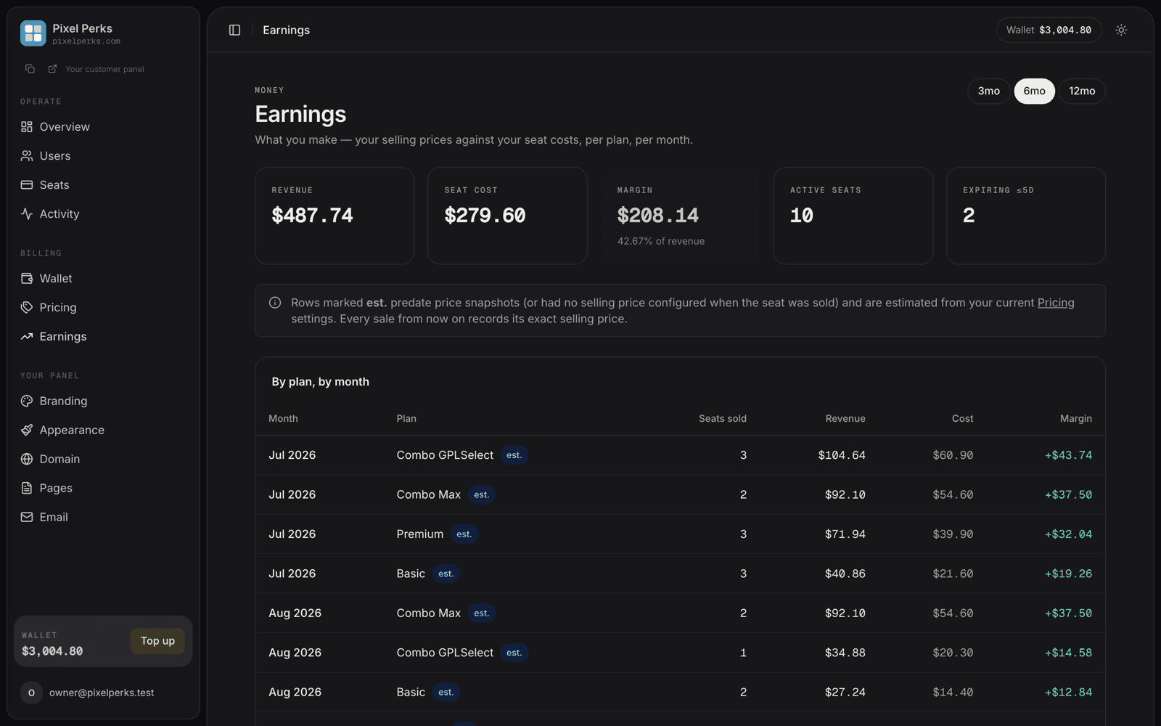Click the Appearance brush icon

pos(27,430)
